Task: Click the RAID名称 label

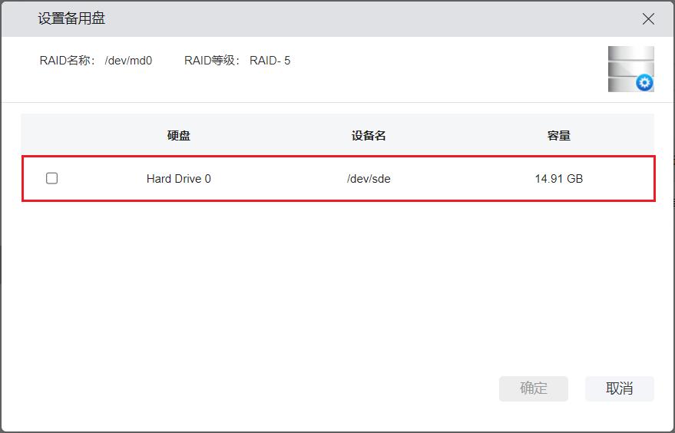Action: (65, 61)
